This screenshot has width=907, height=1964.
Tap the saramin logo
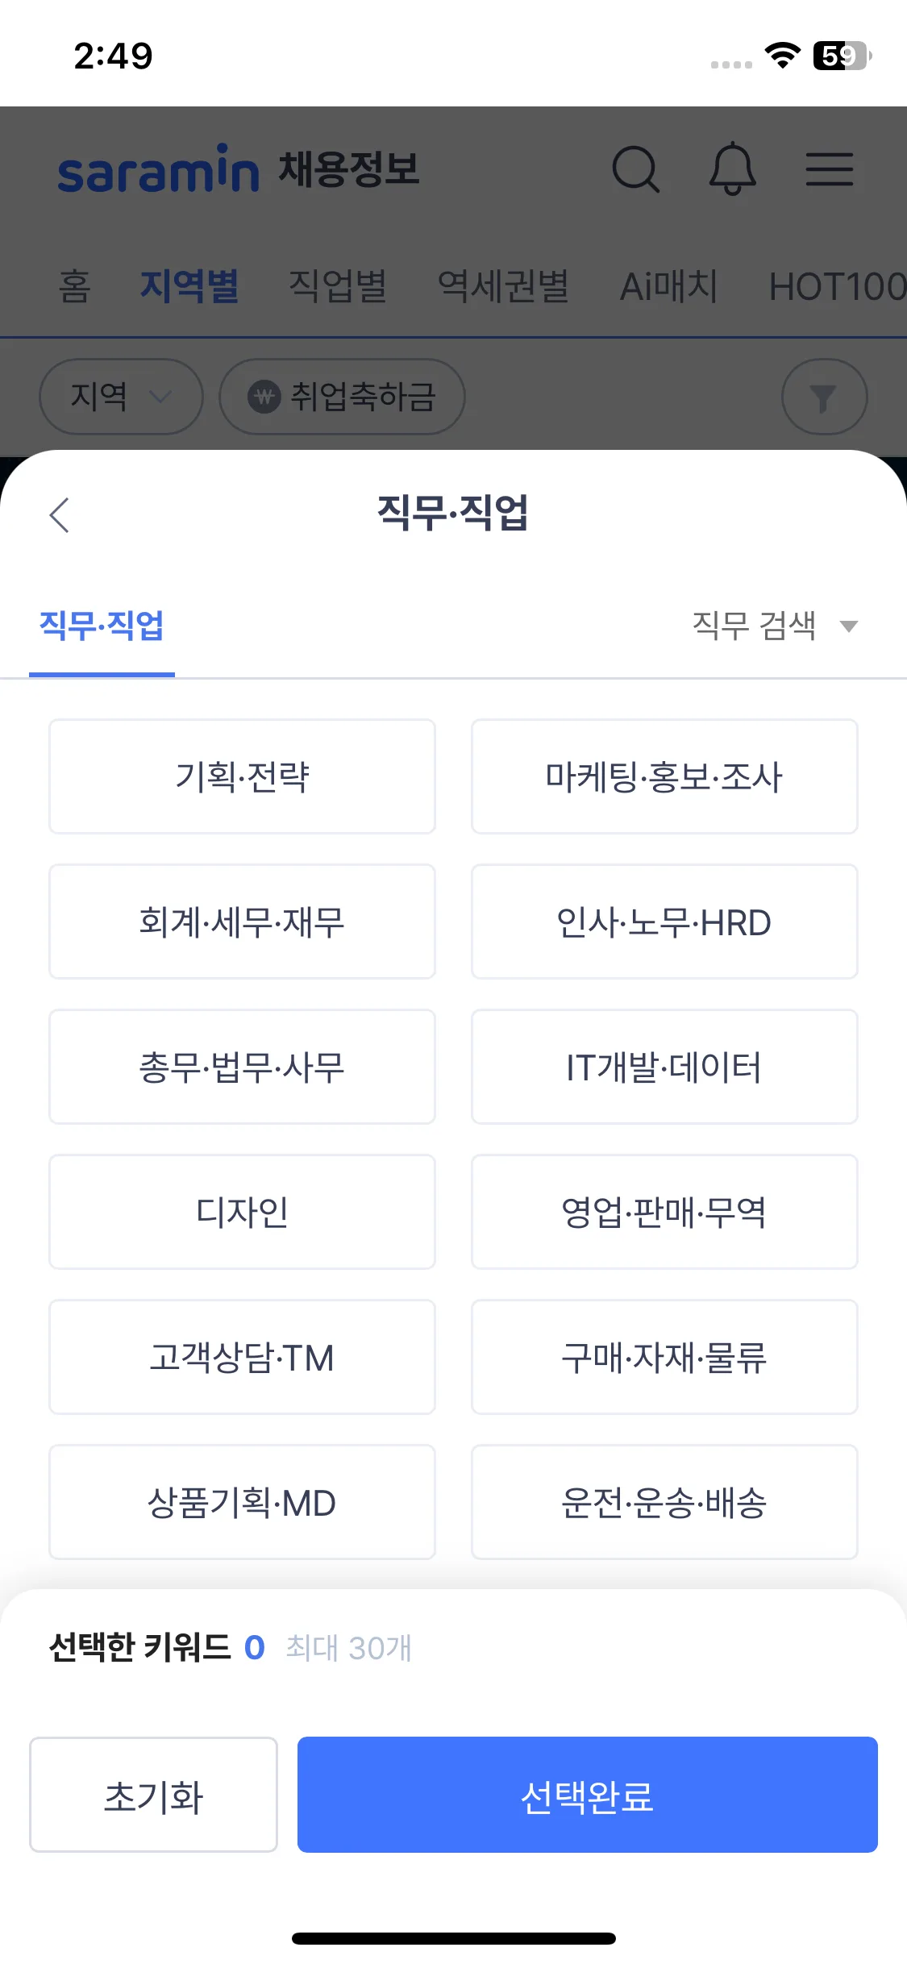159,169
